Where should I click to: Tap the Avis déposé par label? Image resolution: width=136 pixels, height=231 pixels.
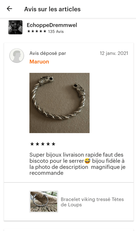point(48,53)
